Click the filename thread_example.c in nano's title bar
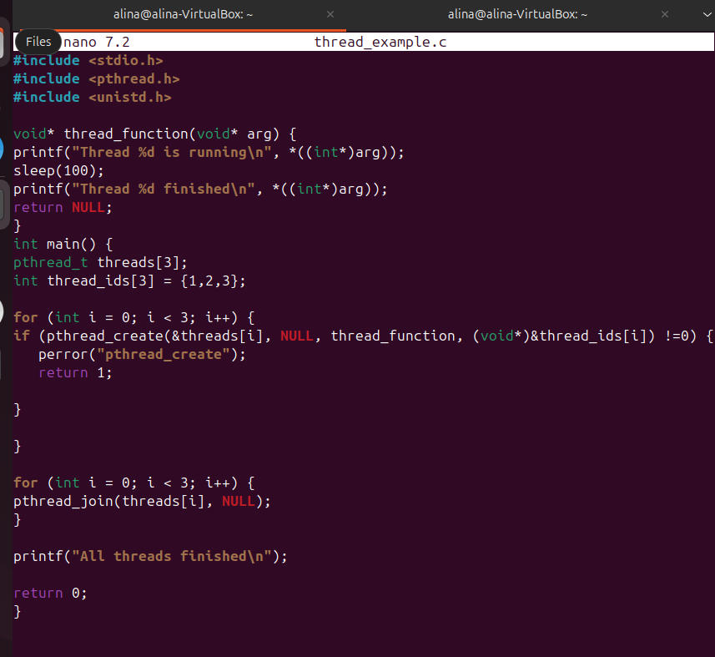This screenshot has height=657, width=715. pos(380,42)
